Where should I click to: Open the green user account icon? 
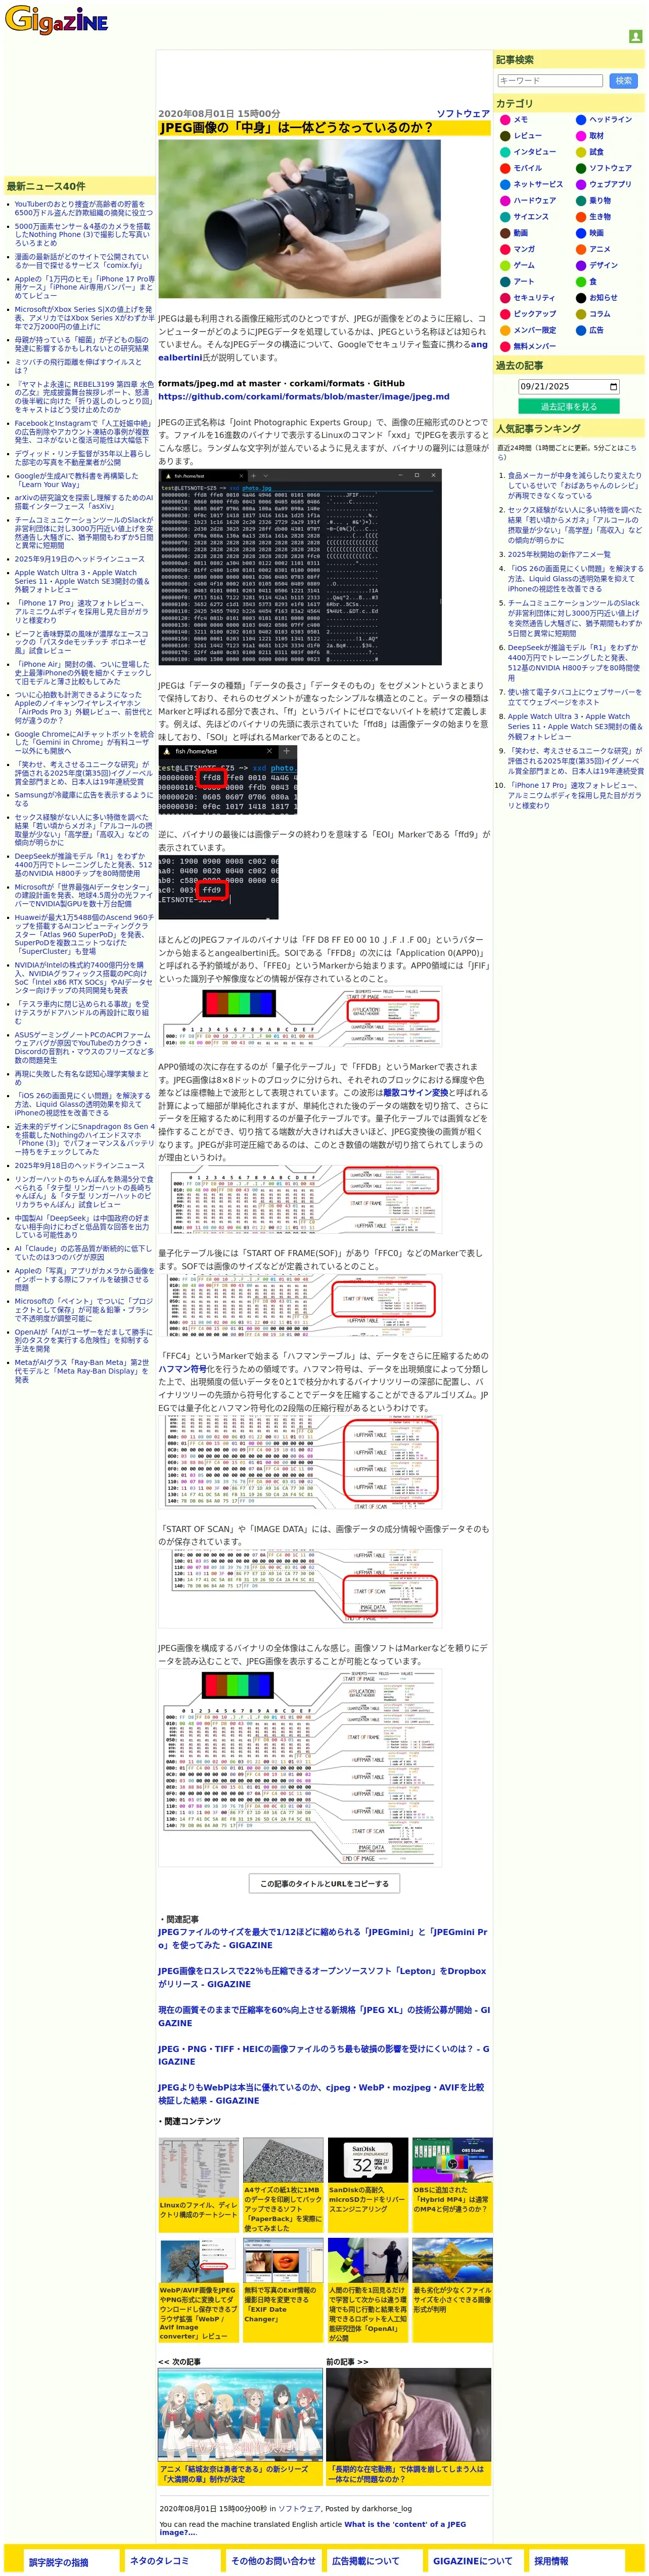click(635, 36)
